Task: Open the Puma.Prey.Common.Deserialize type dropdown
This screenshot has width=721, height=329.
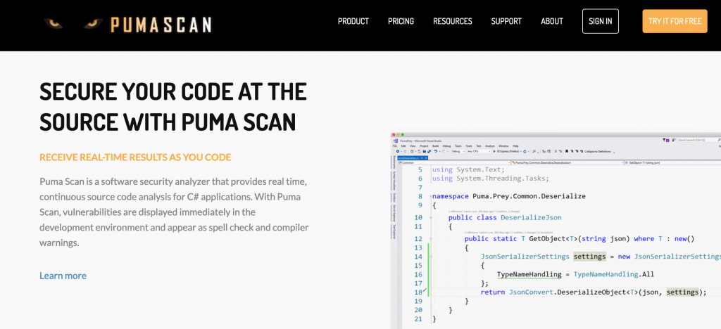Action: point(568,163)
